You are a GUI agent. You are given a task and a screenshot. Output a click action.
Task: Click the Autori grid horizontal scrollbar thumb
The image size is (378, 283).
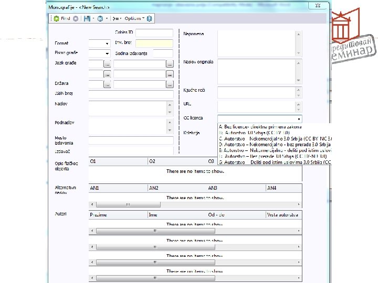point(155,231)
